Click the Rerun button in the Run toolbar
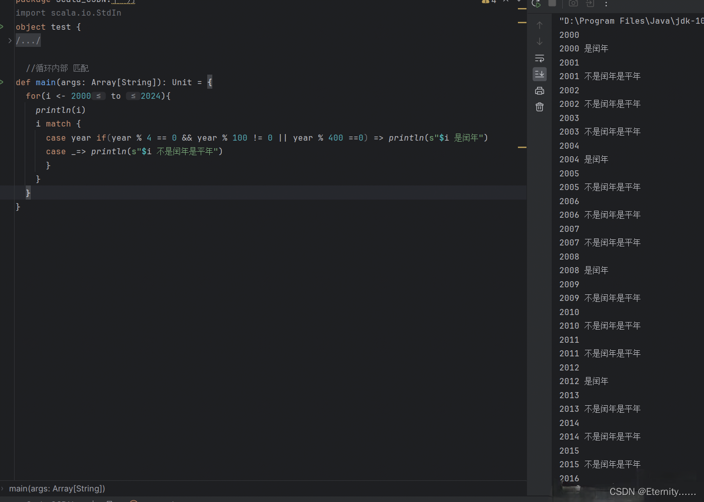This screenshot has width=704, height=502. coord(536,4)
